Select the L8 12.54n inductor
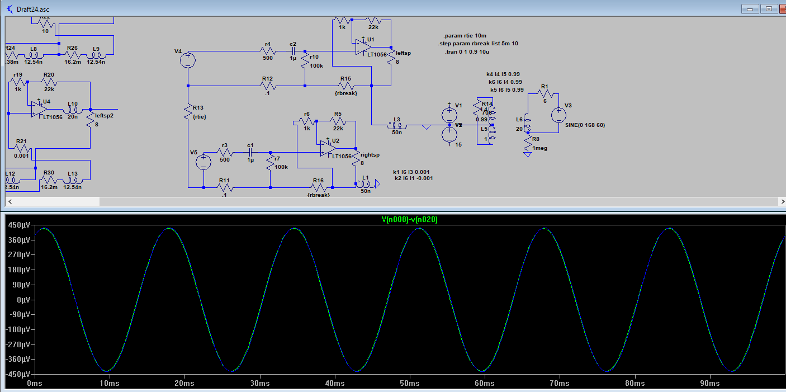Screen dimensions: 786x392 [x=34, y=55]
